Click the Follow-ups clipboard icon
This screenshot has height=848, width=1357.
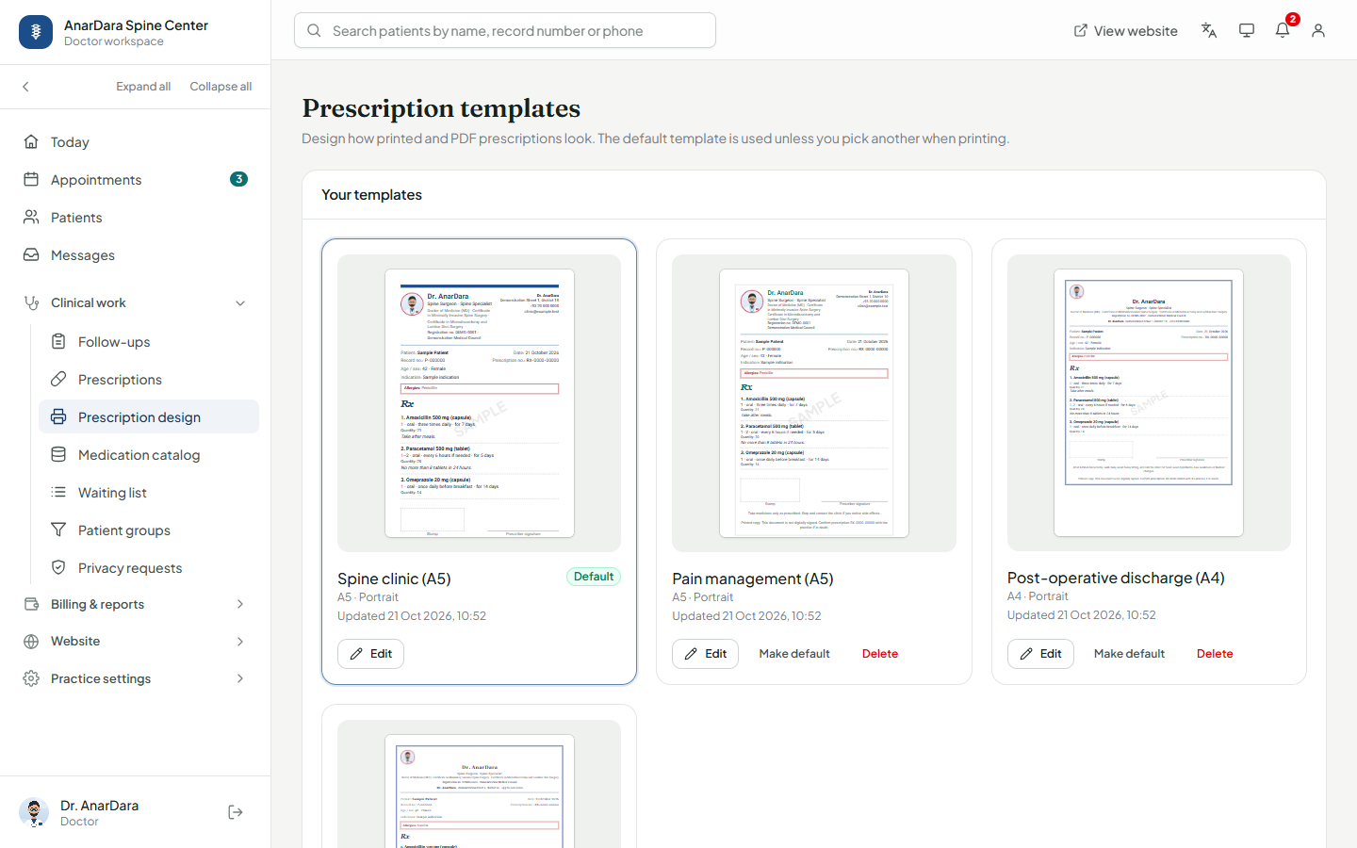click(x=58, y=342)
